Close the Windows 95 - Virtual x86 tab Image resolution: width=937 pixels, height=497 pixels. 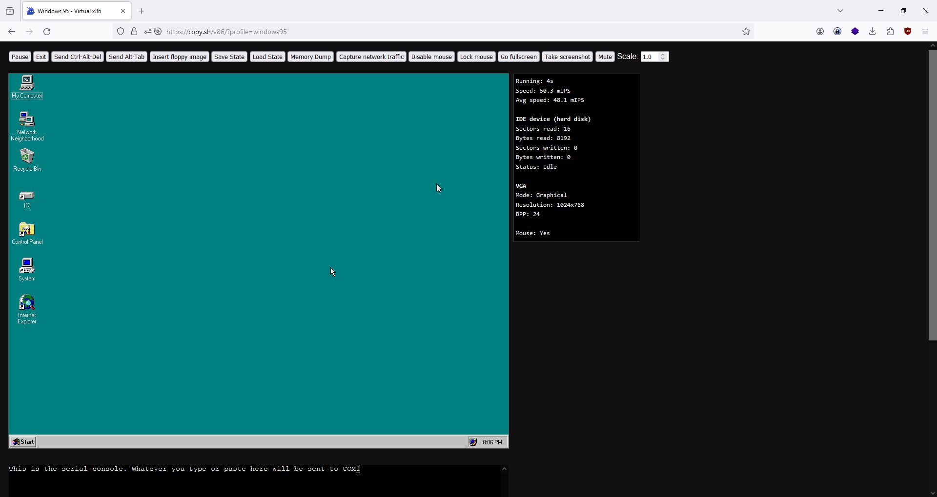[x=123, y=11]
